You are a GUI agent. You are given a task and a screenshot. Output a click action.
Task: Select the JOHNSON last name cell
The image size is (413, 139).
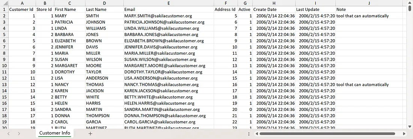pos(104,22)
